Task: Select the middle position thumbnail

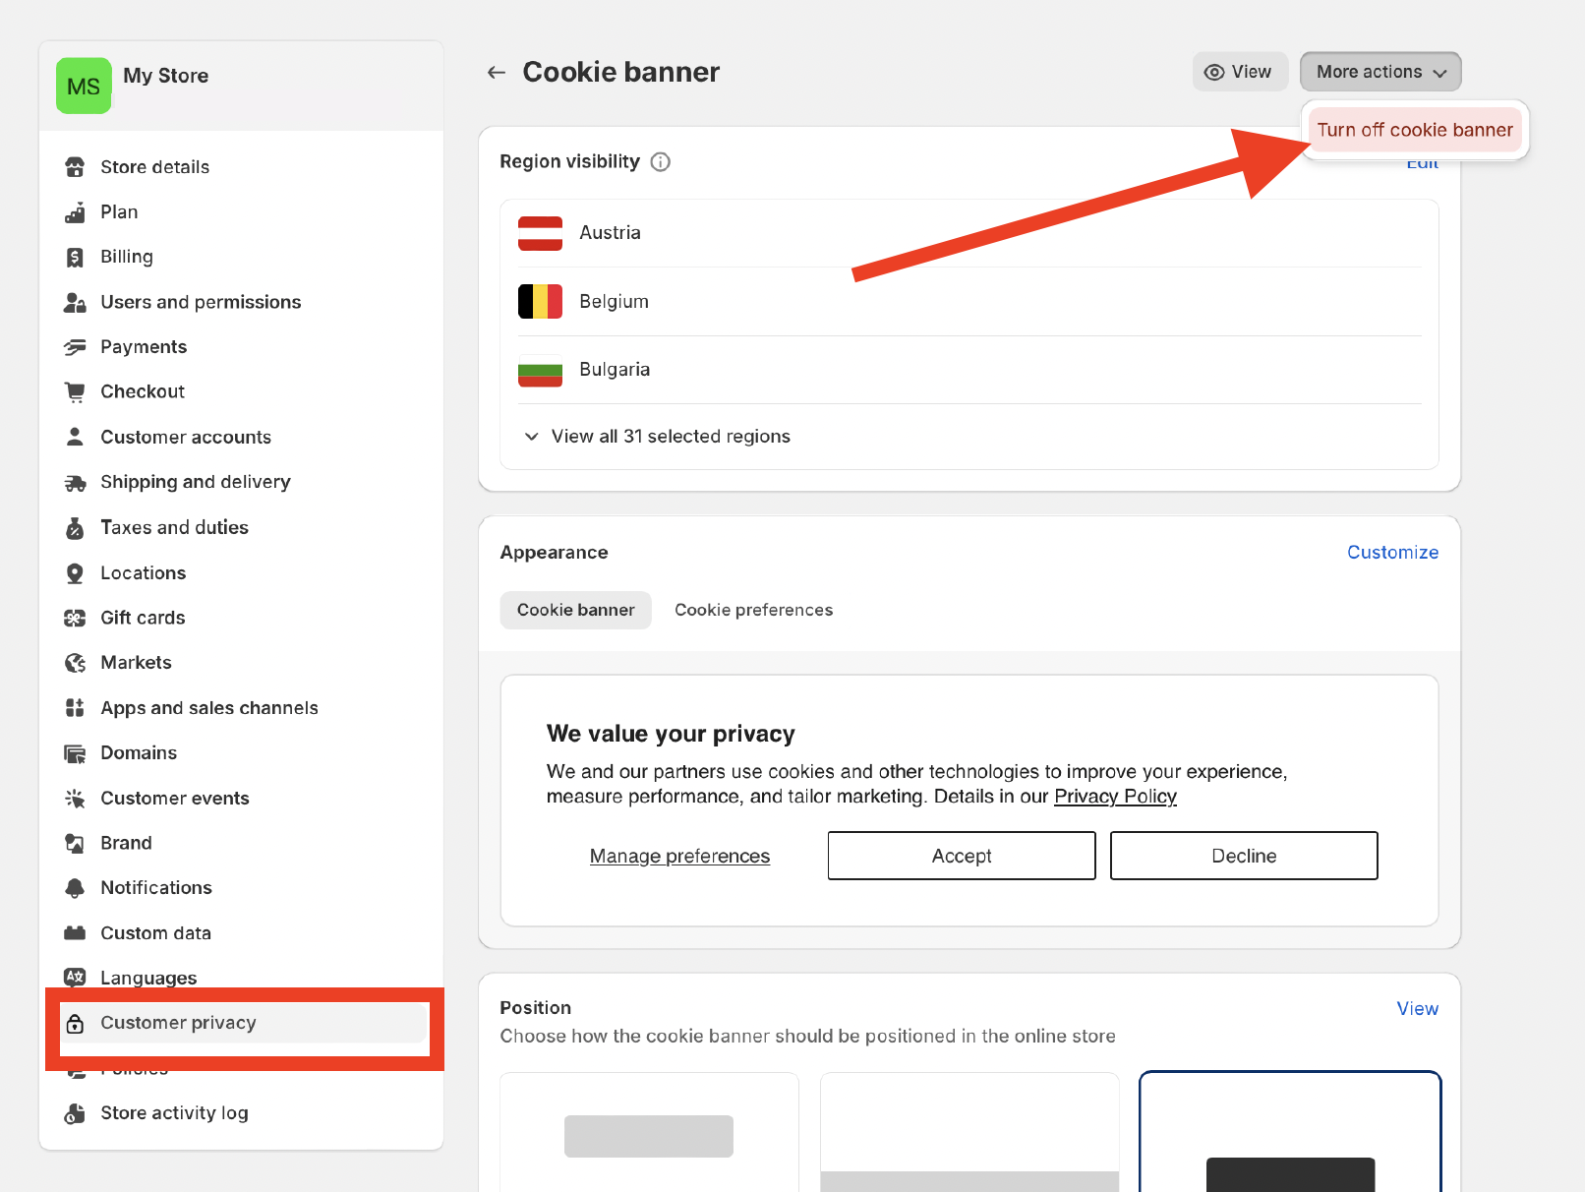Action: click(969, 1141)
